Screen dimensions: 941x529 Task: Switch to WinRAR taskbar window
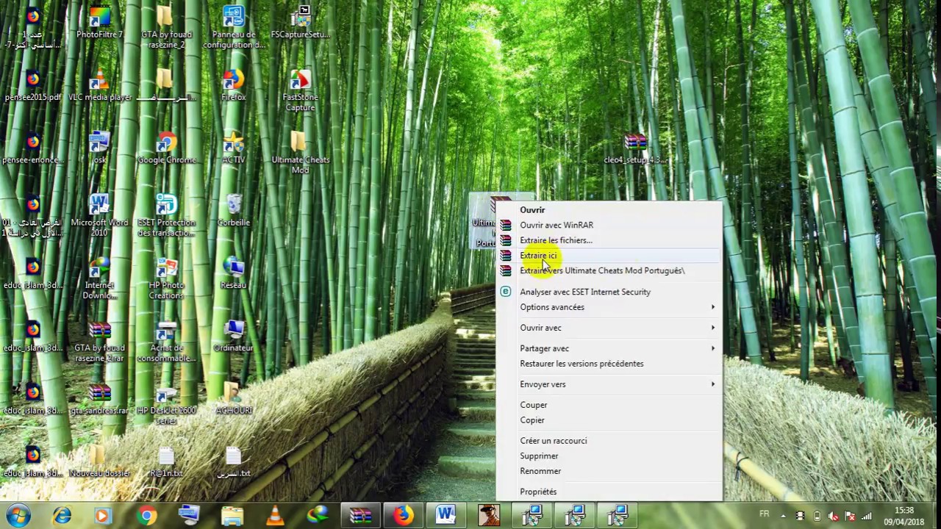[360, 516]
